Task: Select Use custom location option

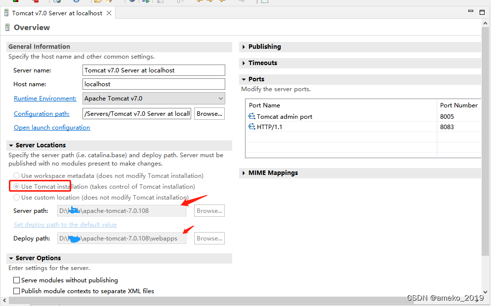Action: point(17,197)
